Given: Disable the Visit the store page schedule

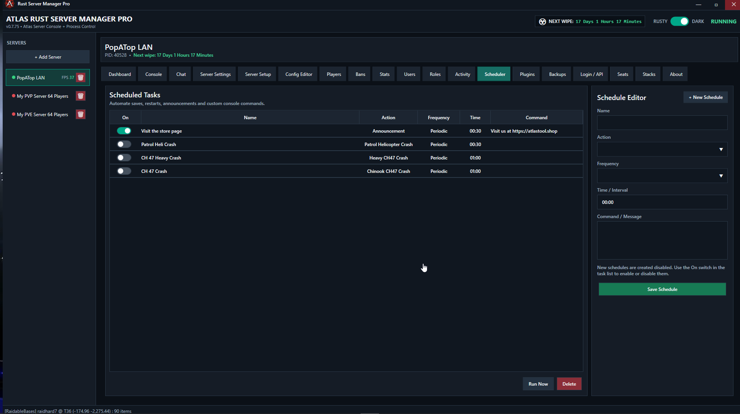Looking at the screenshot, I should click(x=124, y=131).
